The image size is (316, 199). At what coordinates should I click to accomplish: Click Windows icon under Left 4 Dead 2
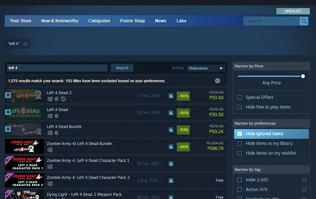coord(50,99)
